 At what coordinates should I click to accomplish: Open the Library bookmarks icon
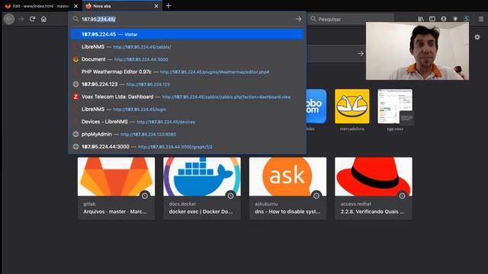pyautogui.click(x=421, y=19)
